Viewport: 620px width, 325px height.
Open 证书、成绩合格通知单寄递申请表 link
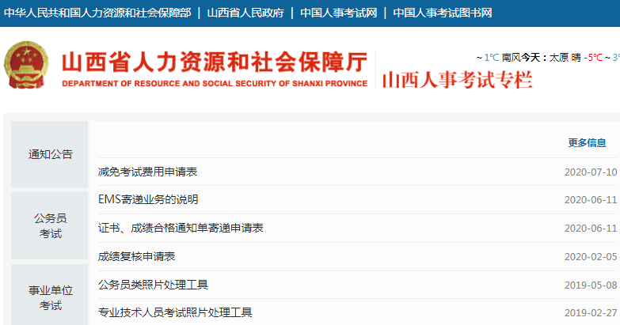[181, 228]
